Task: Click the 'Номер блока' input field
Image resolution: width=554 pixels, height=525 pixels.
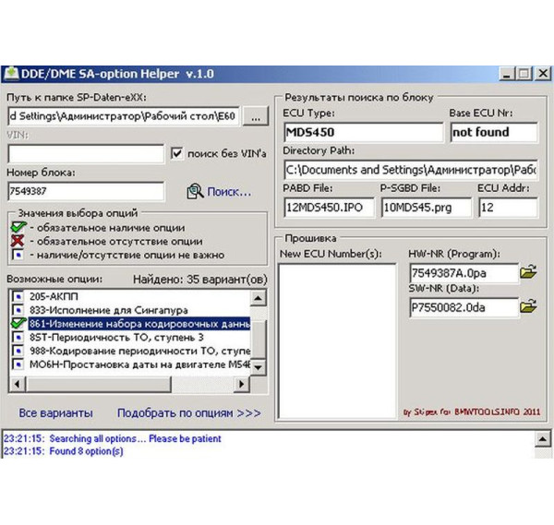Action: coord(85,191)
